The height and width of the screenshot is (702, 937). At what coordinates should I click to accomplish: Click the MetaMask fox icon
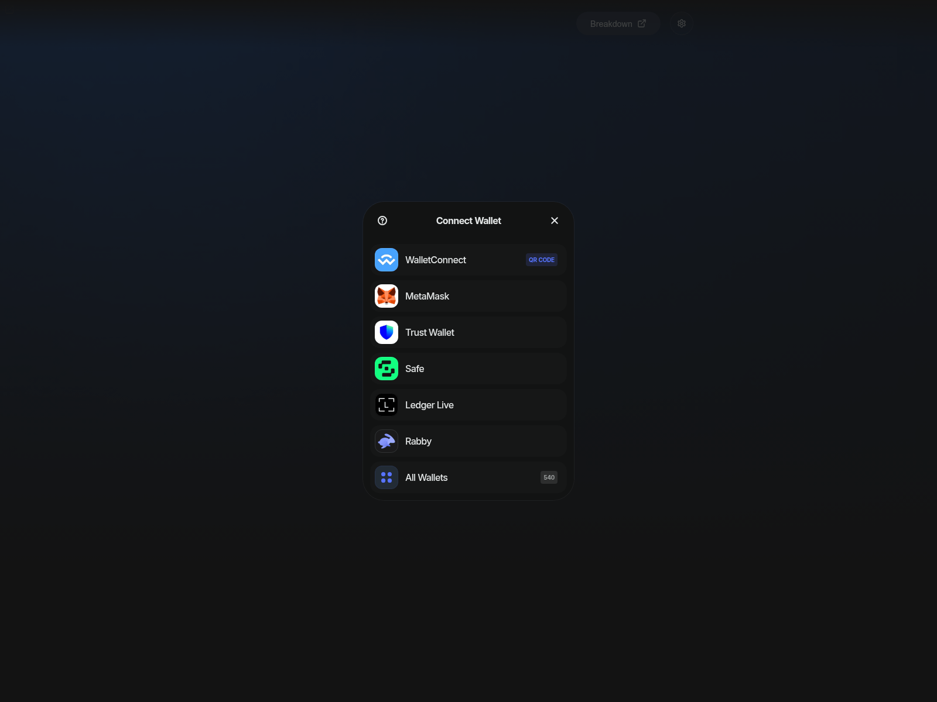[x=387, y=296]
